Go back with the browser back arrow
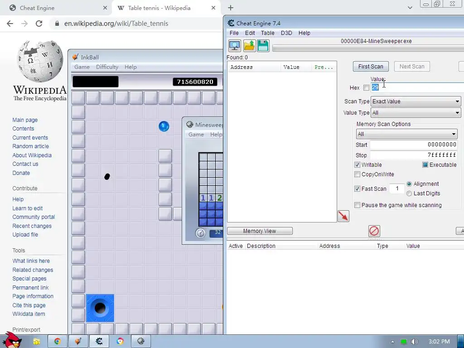464x348 pixels. tap(10, 24)
